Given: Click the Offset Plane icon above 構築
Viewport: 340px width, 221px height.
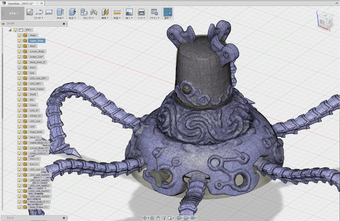Looking at the screenshot, I should click(x=105, y=12).
